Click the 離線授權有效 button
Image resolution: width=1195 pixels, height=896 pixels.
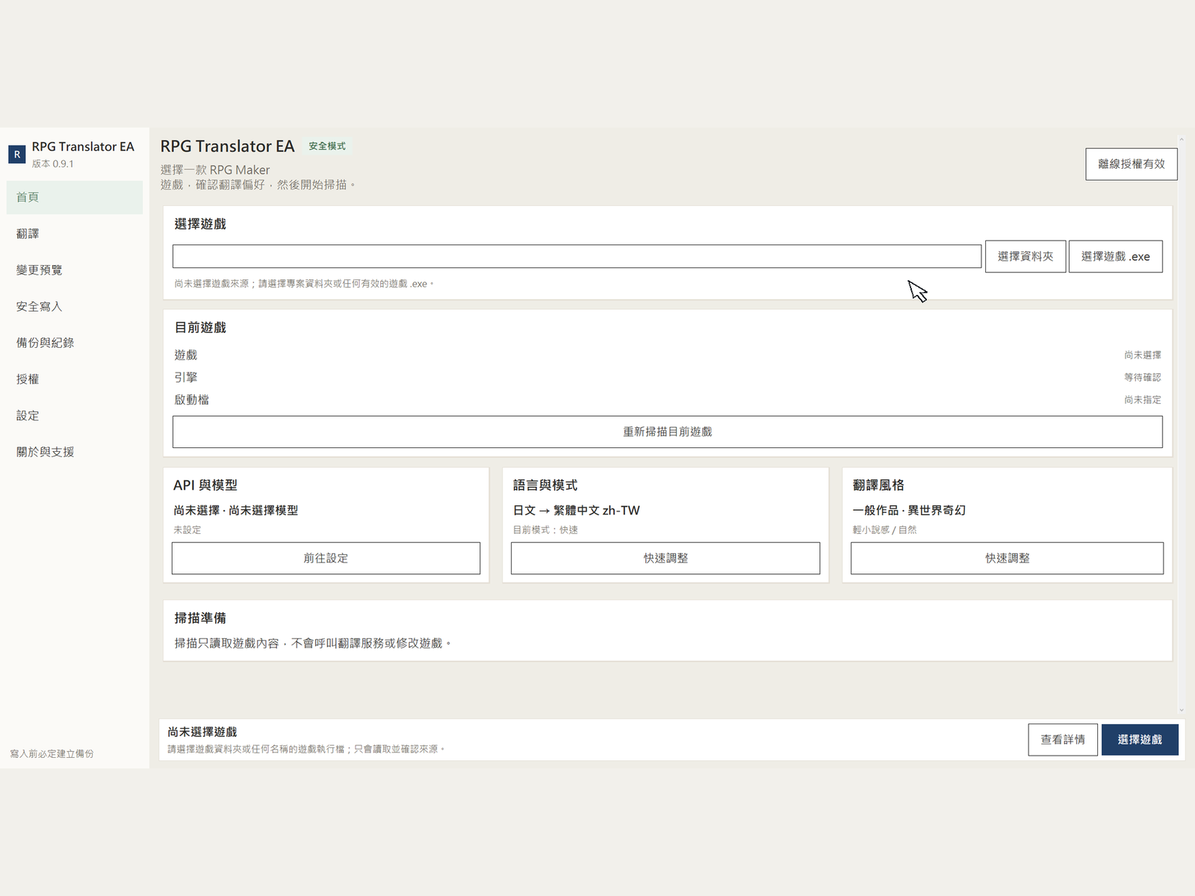click(x=1131, y=164)
